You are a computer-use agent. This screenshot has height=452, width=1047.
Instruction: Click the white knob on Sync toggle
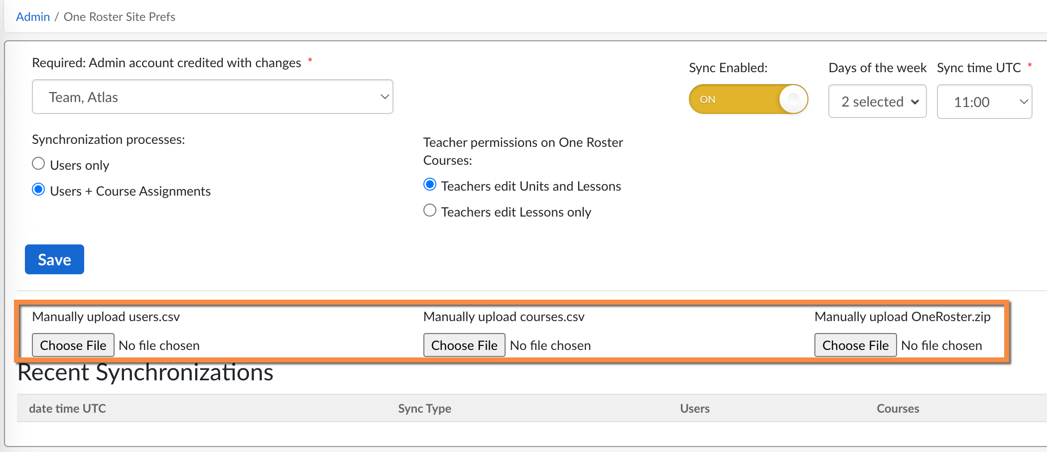point(793,100)
